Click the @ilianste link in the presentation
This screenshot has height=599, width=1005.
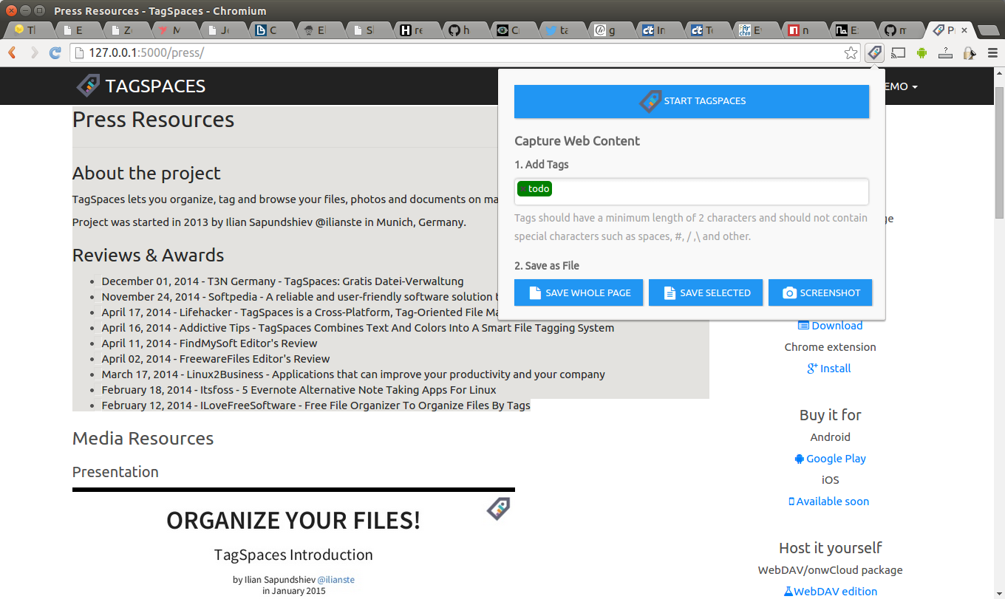point(335,580)
